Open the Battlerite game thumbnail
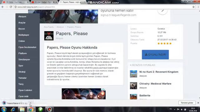 coord(133,96)
